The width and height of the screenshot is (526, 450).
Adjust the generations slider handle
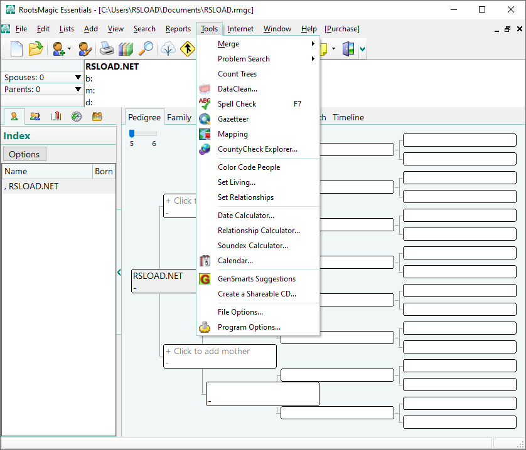(x=132, y=133)
